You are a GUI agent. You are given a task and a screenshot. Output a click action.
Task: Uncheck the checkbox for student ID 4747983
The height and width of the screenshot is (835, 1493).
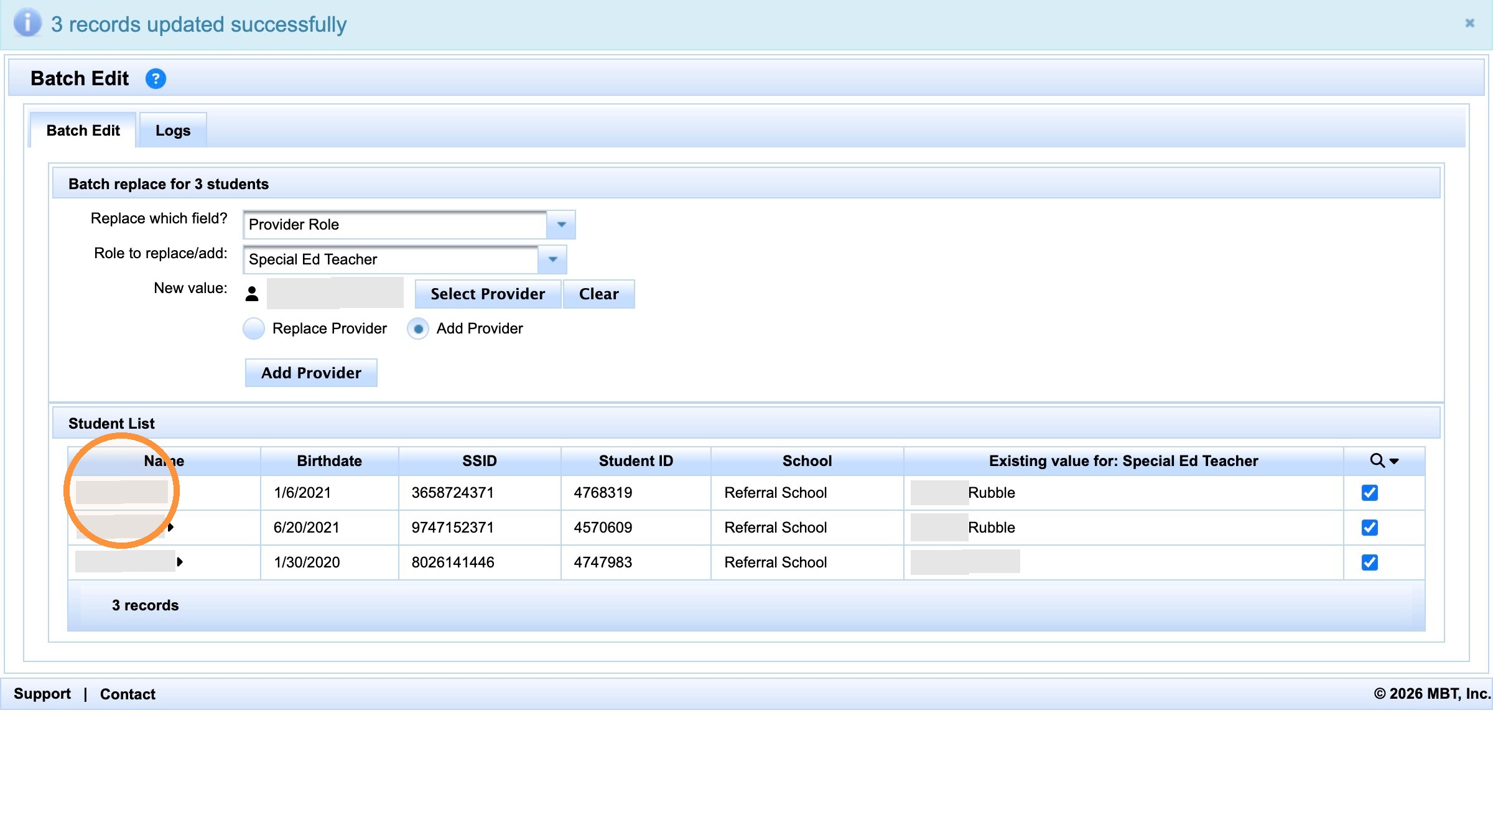coord(1369,562)
